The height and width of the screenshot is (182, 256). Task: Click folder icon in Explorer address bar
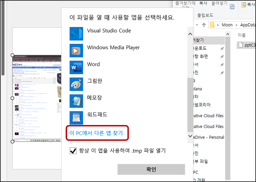tap(212, 25)
